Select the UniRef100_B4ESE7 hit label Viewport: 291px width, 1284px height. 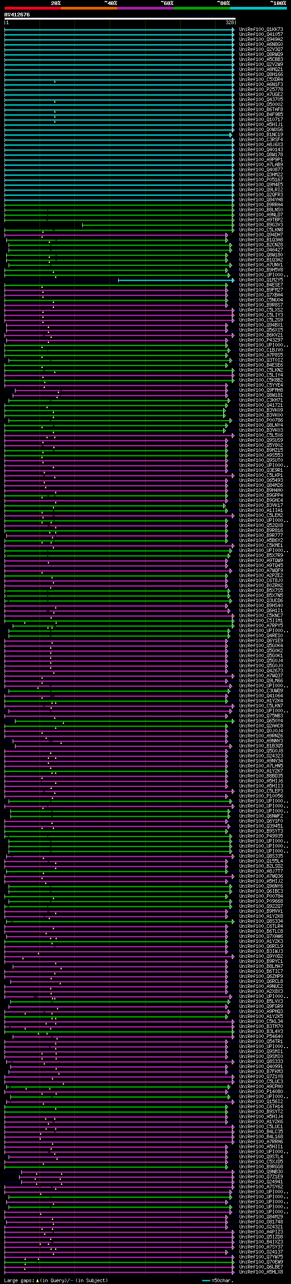click(x=261, y=285)
